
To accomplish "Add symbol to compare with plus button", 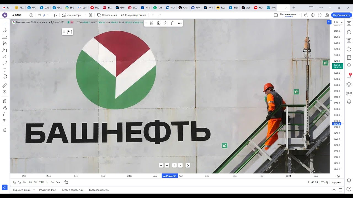I will tap(31, 15).
